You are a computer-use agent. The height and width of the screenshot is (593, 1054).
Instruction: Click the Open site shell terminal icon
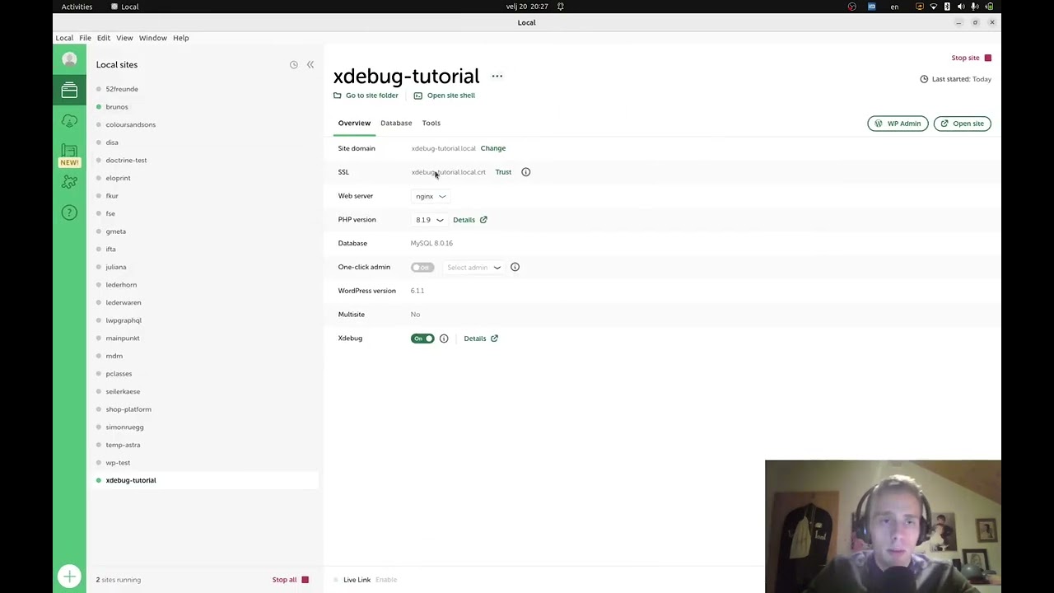(x=417, y=96)
